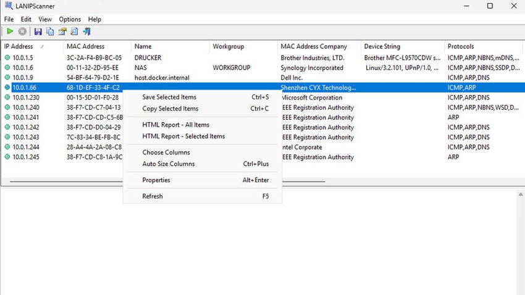The width and height of the screenshot is (525, 295).
Task: Sort by the Workgroup column header
Action: click(x=243, y=46)
